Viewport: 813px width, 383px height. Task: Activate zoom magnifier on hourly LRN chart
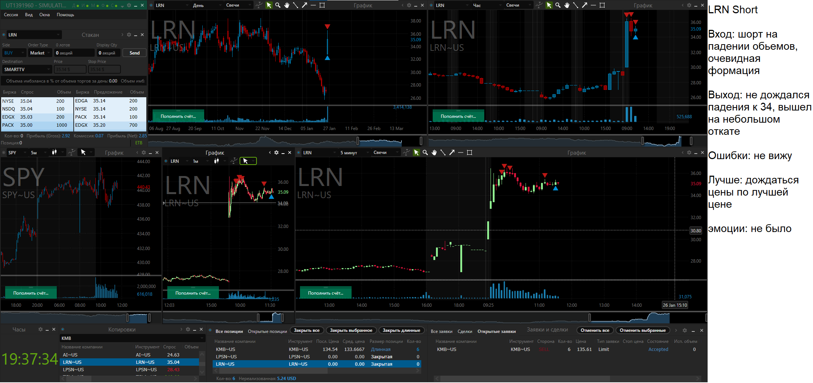click(558, 5)
